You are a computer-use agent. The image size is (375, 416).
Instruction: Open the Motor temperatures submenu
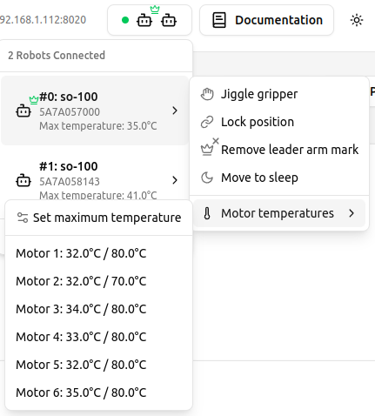coord(279,213)
